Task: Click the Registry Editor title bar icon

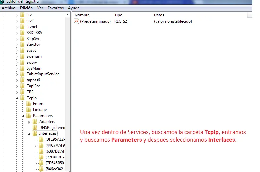Action: [2, 2]
